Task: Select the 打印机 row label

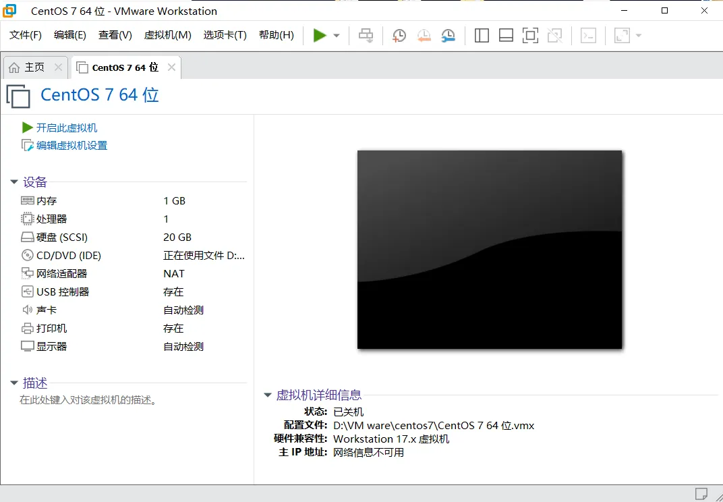Action: click(52, 328)
